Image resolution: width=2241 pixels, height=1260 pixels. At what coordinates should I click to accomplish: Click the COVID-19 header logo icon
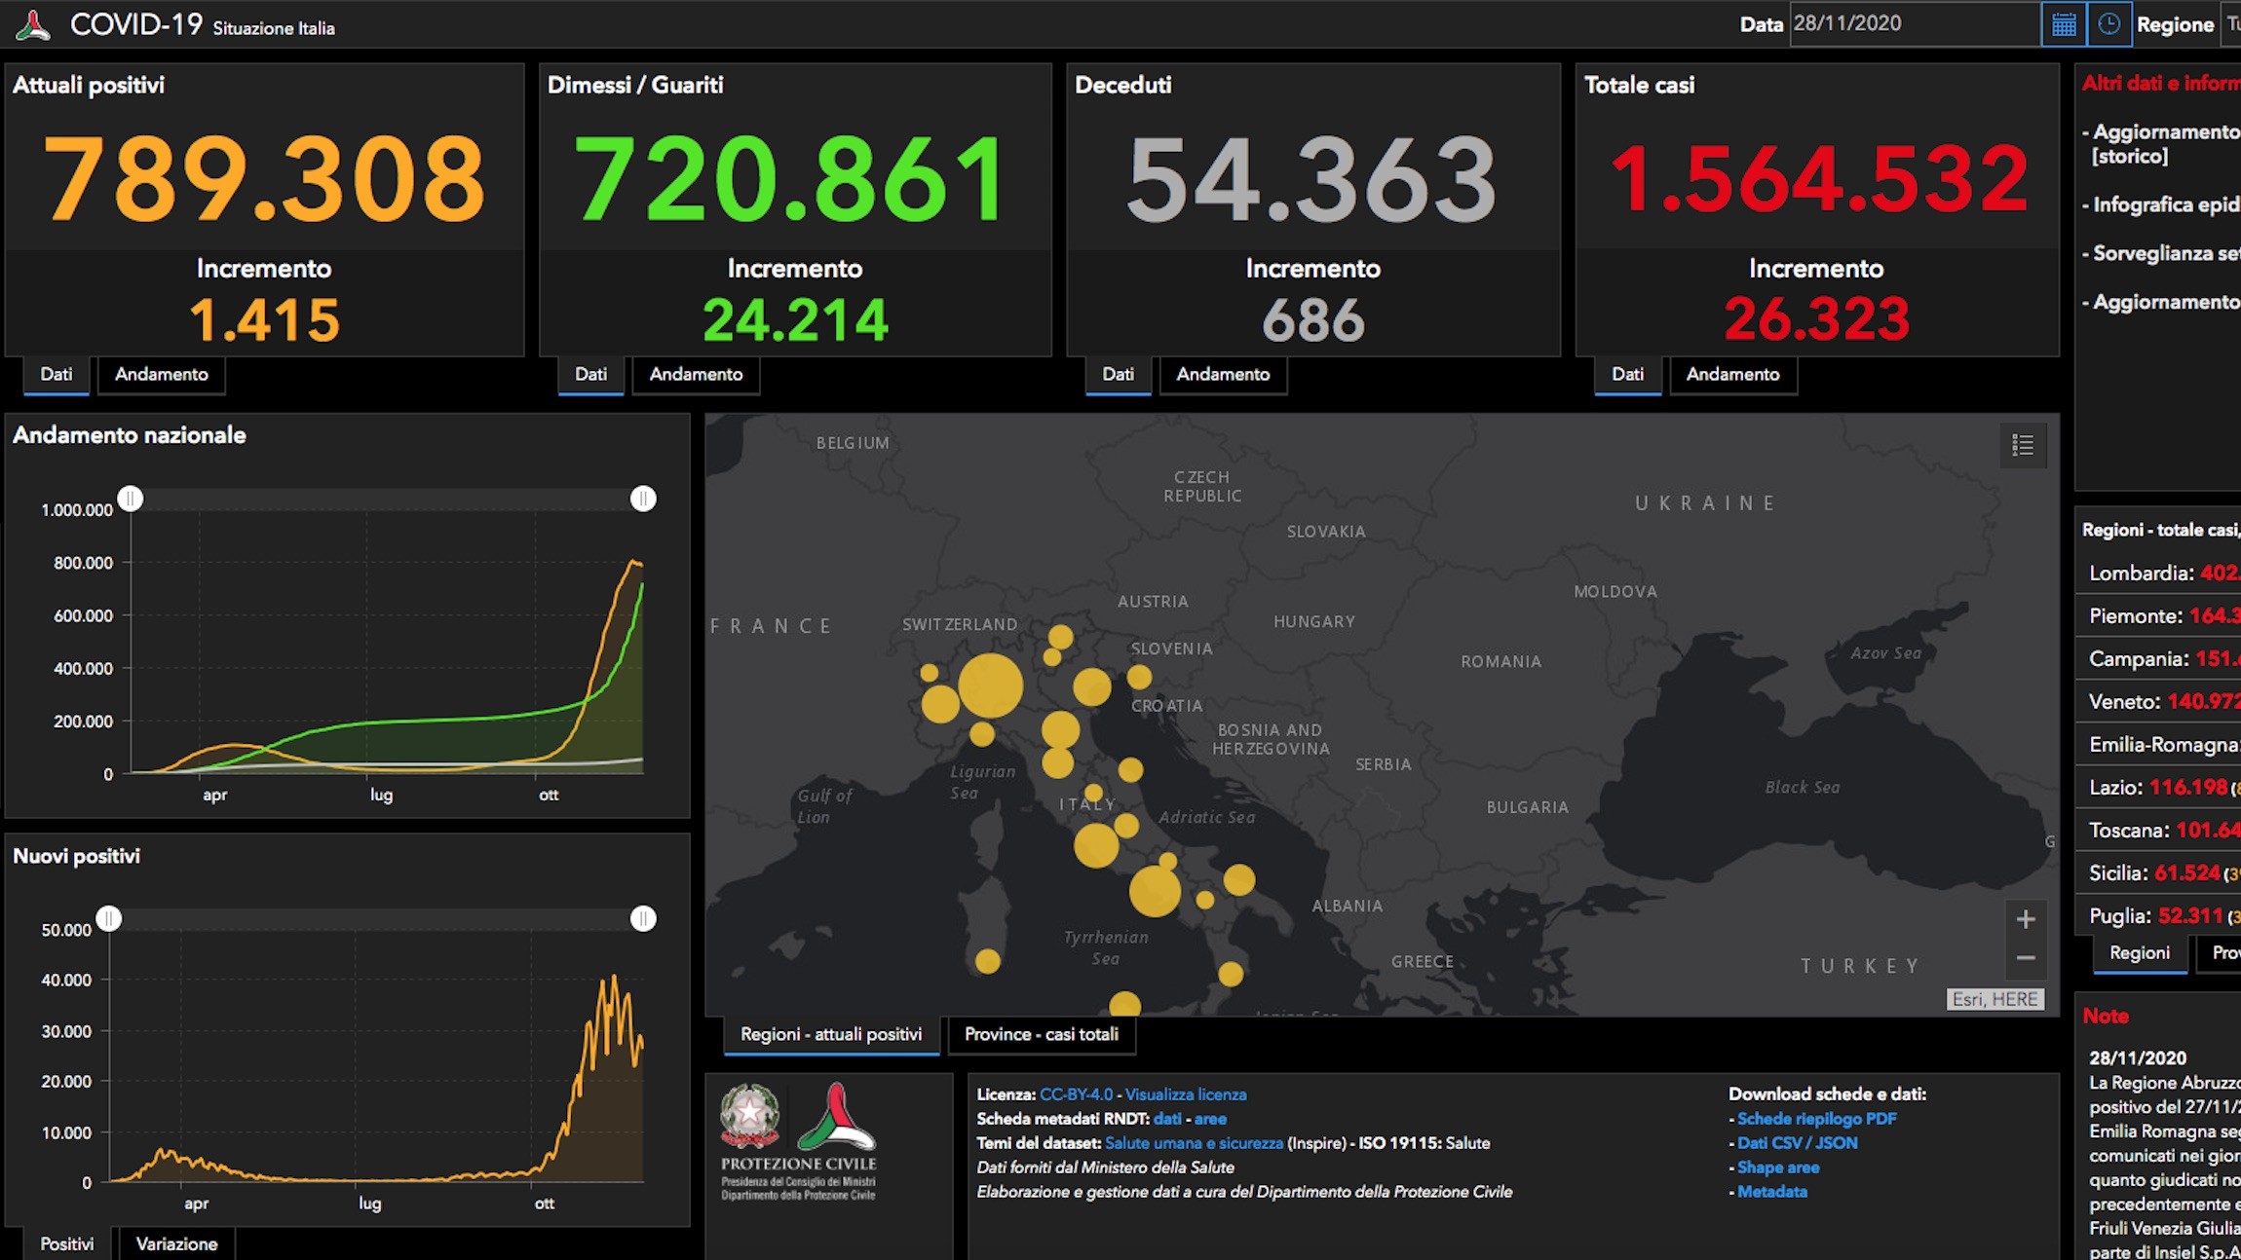[33, 25]
